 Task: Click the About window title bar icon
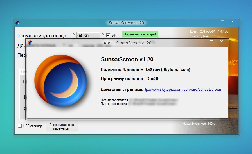(30, 43)
